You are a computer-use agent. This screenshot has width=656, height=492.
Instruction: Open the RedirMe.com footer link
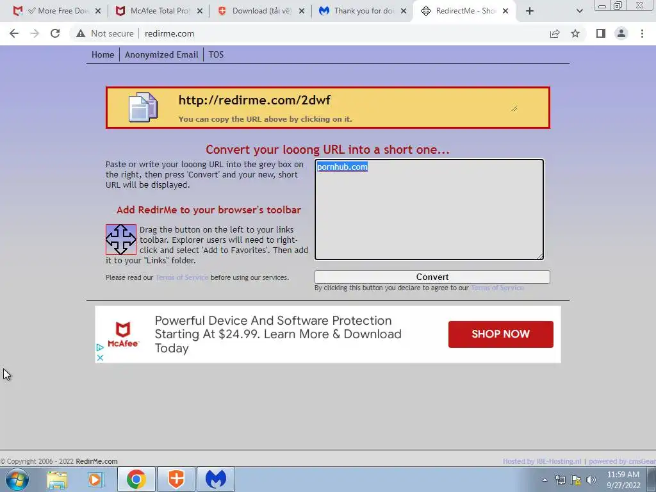coord(97,461)
